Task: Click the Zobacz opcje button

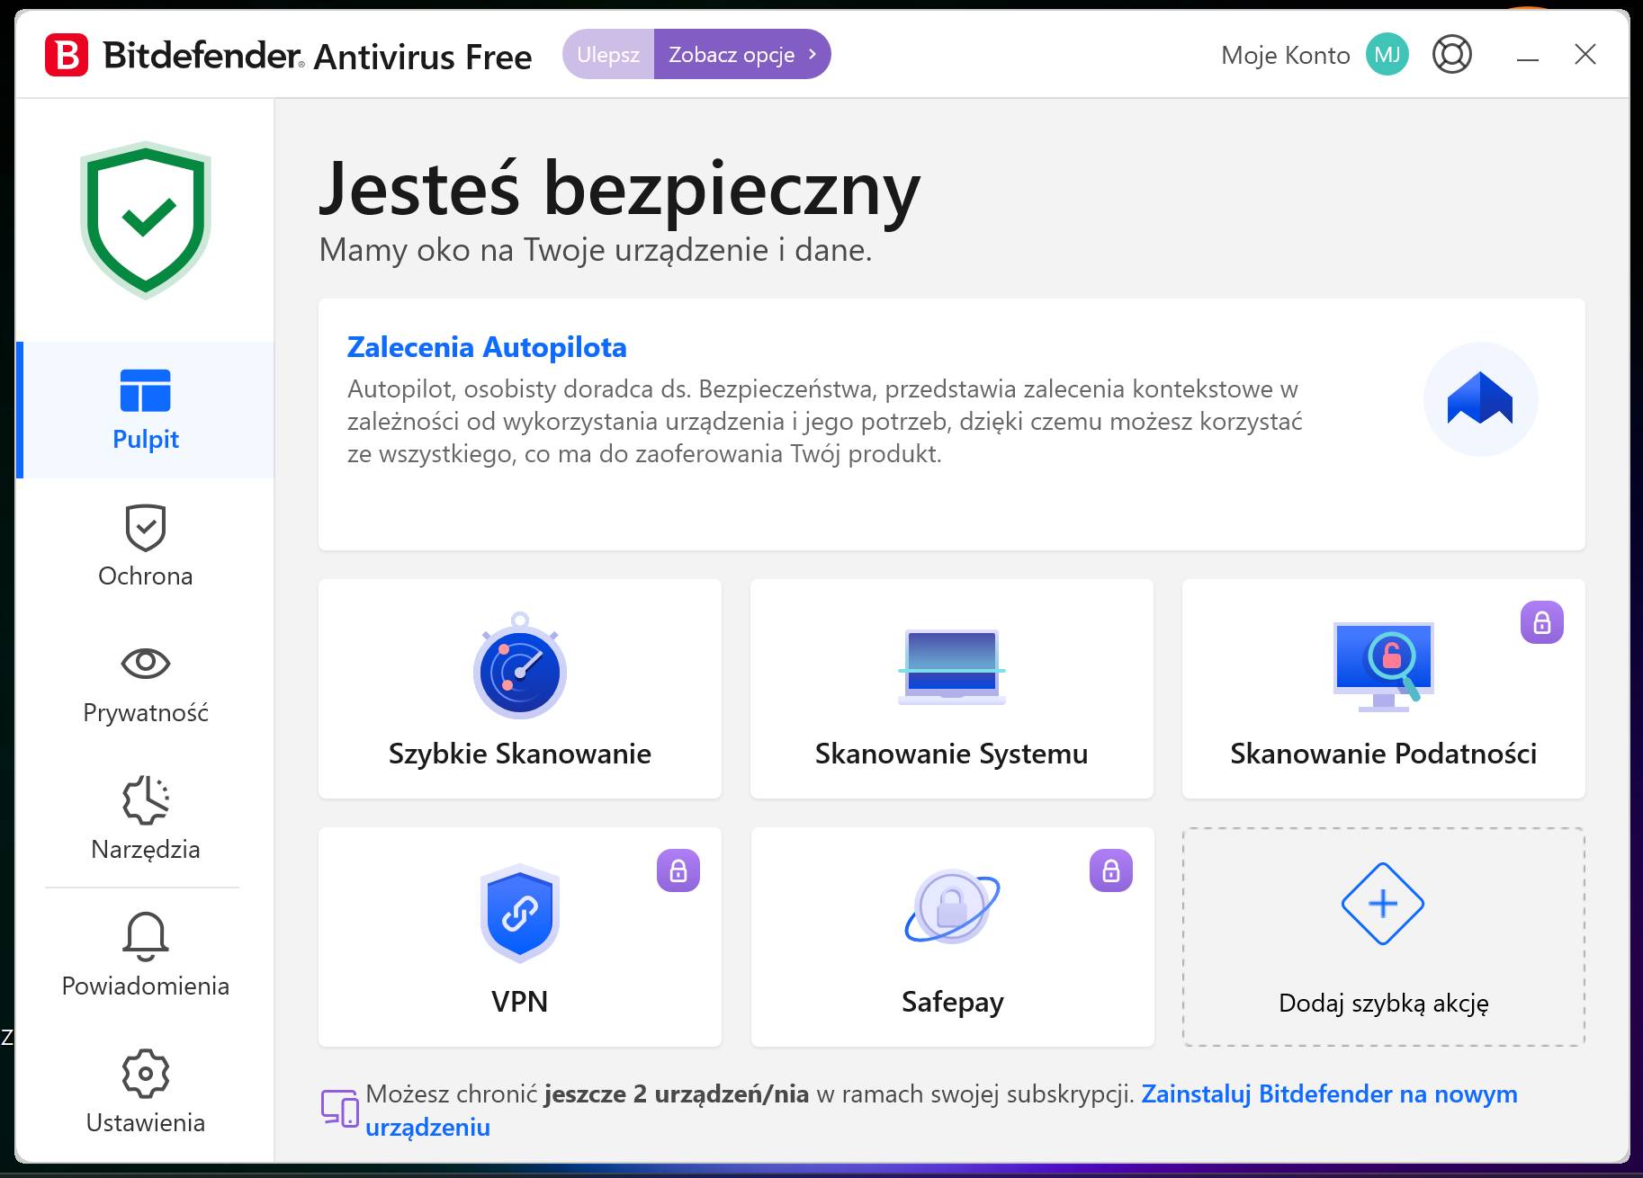Action: (x=742, y=54)
